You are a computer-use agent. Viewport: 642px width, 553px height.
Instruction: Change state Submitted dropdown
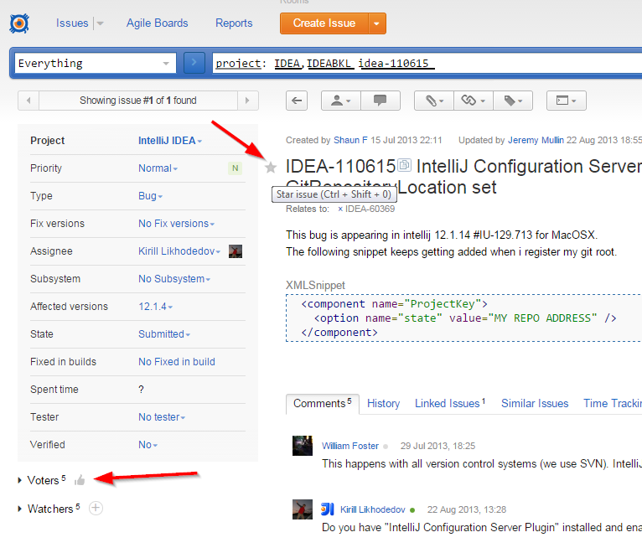pyautogui.click(x=164, y=334)
